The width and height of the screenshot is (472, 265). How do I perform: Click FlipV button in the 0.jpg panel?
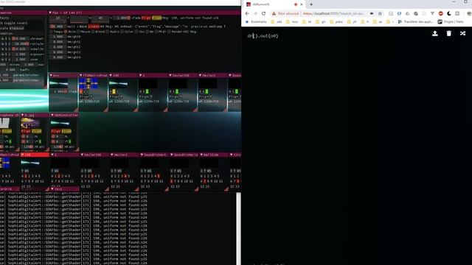click(x=27, y=131)
